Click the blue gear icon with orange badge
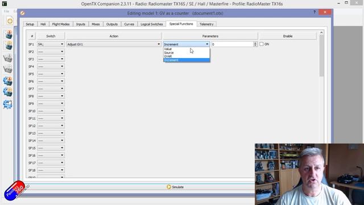 [x=7, y=81]
